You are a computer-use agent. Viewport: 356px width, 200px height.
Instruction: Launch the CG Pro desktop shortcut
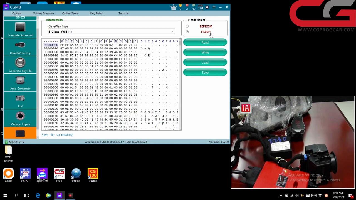click(x=25, y=175)
